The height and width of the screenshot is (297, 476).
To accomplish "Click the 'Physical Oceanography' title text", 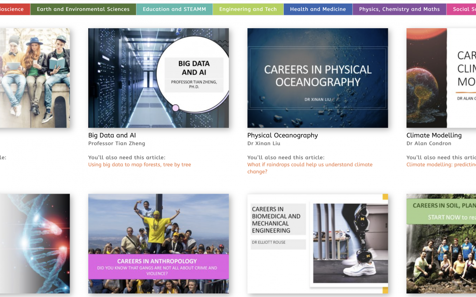I will tap(282, 136).
